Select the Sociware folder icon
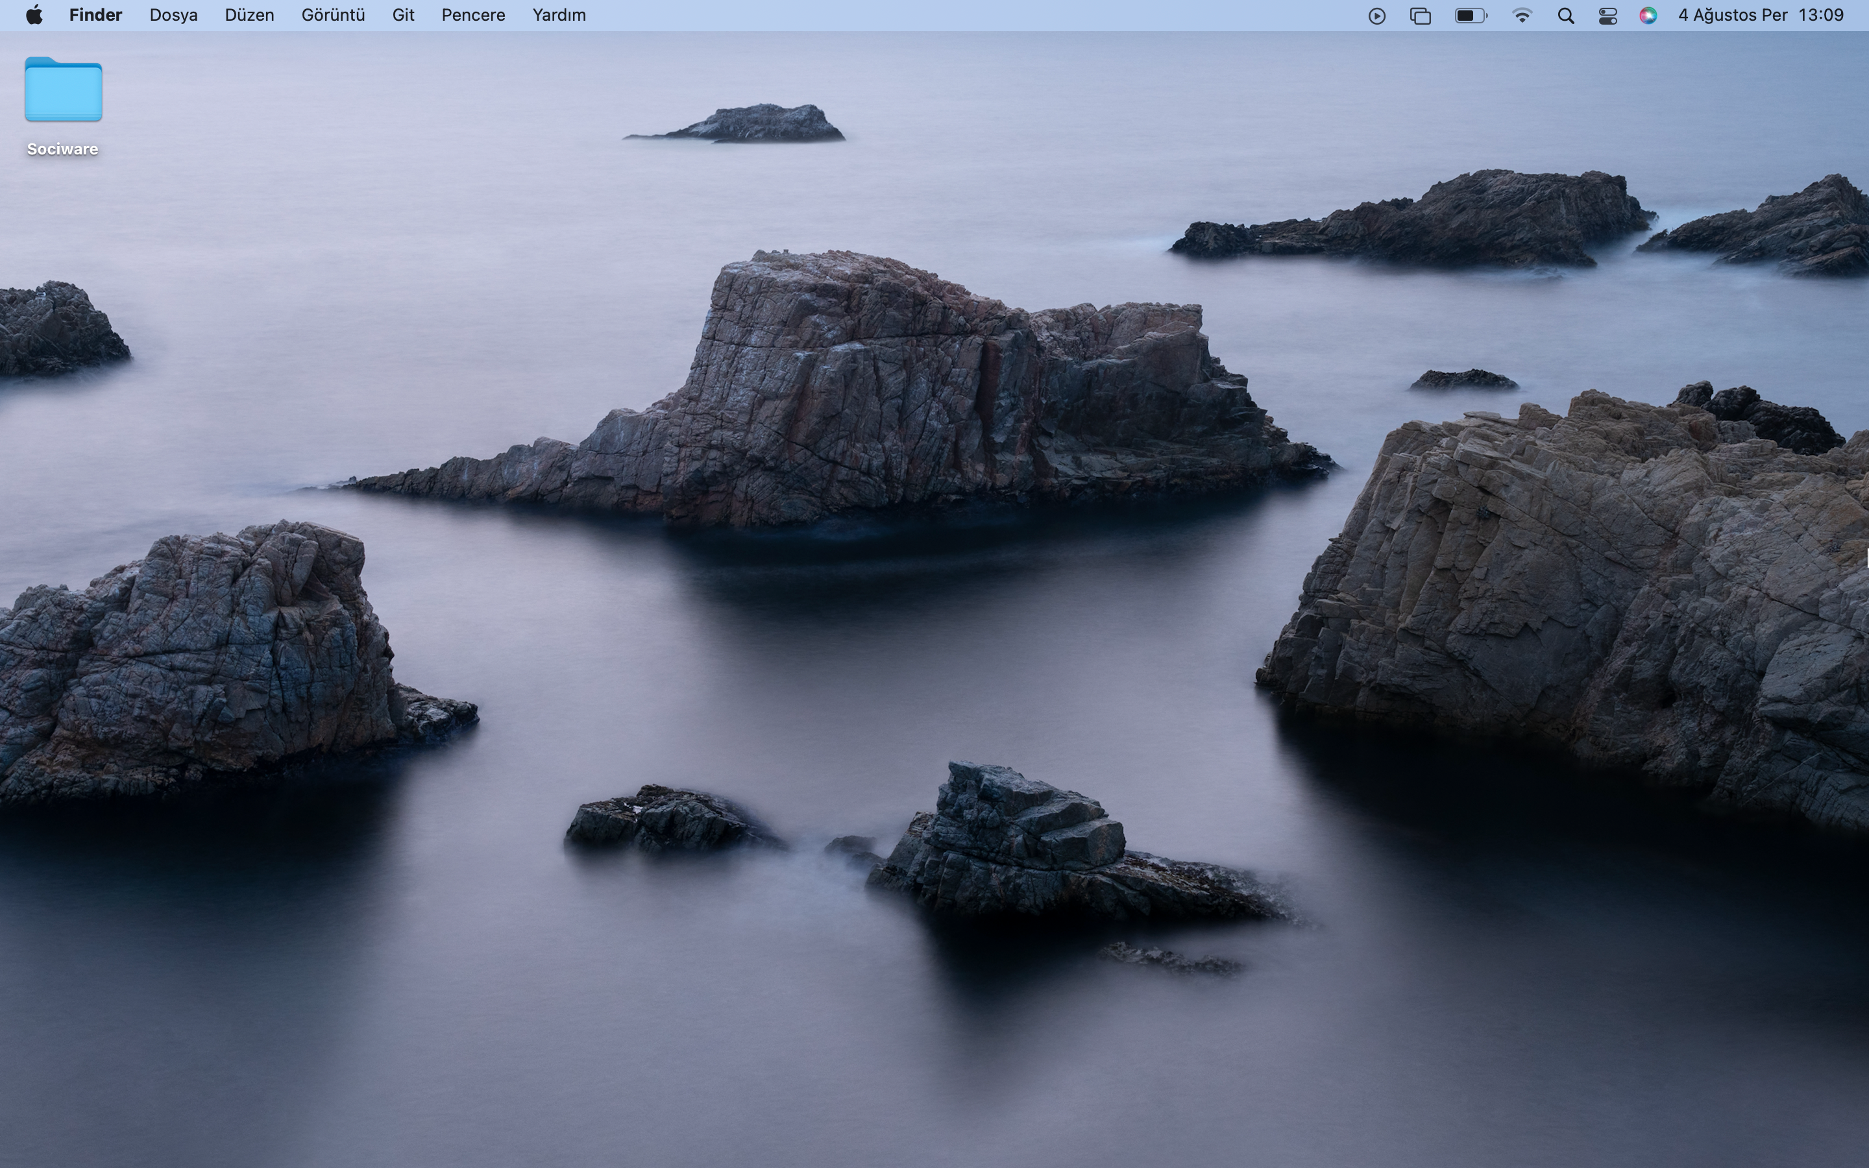This screenshot has width=1869, height=1168. (x=64, y=90)
